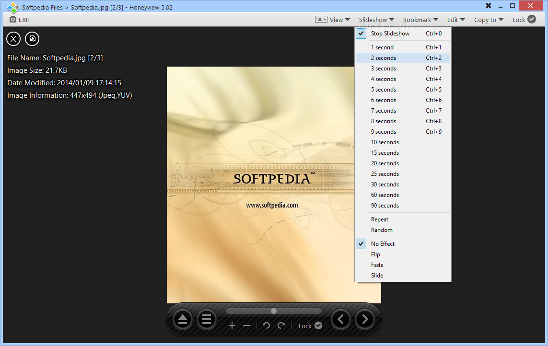Viewport: 548px width, 346px height.
Task: Open the Bookmark dropdown
Action: (x=420, y=20)
